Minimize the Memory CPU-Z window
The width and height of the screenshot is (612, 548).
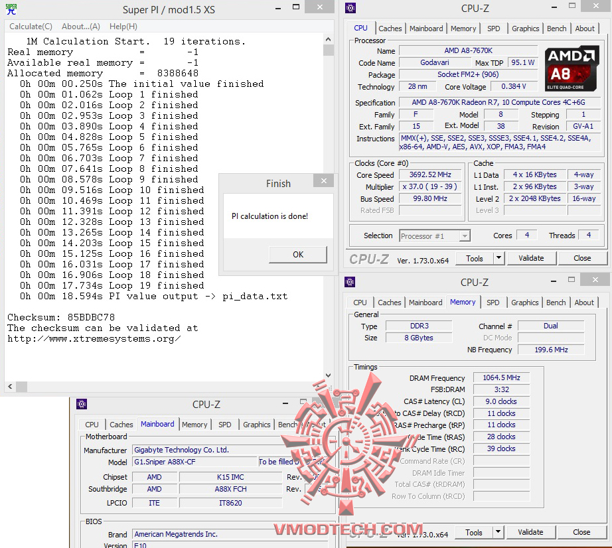pos(554,281)
